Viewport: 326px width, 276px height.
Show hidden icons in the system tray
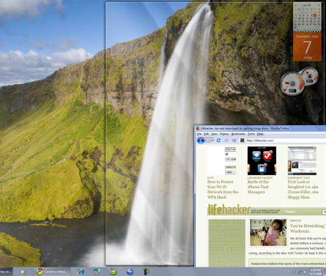tap(288, 272)
